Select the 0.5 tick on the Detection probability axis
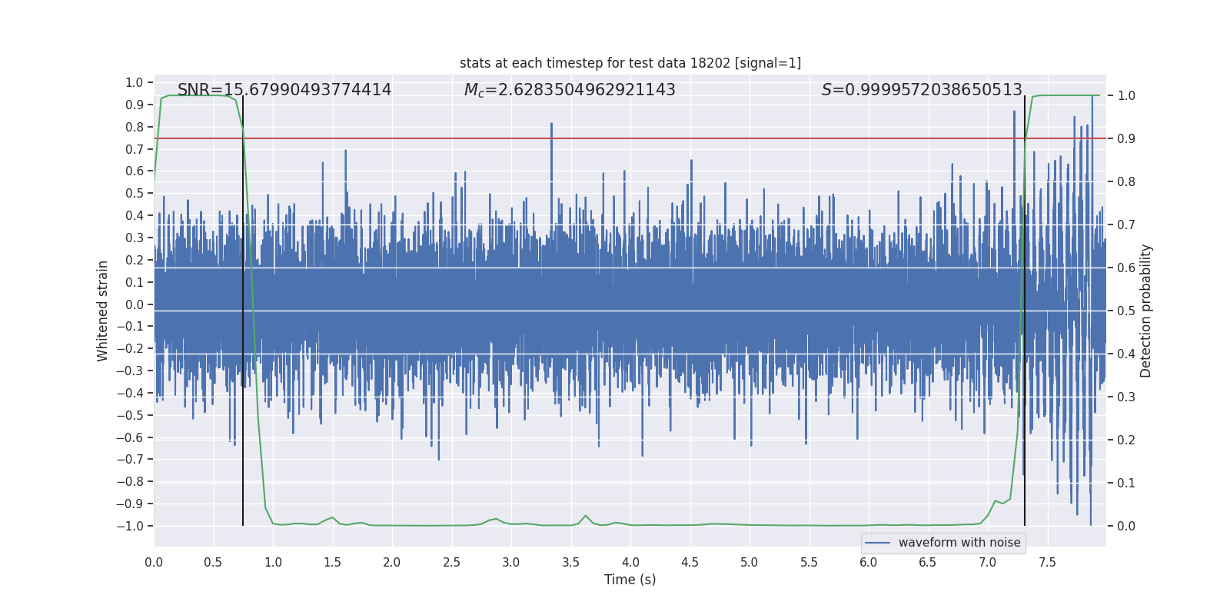 click(1126, 311)
